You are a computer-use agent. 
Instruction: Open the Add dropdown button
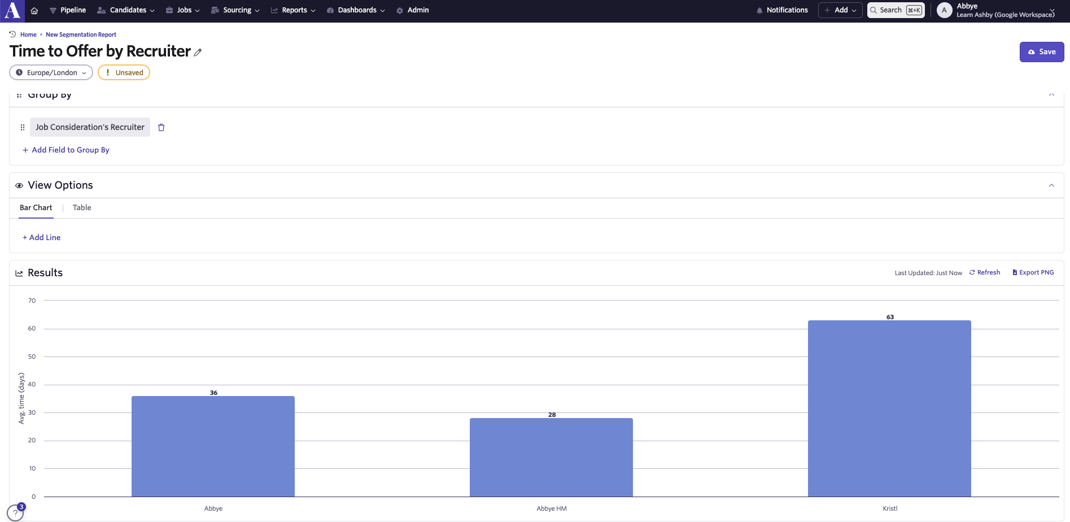tap(840, 10)
